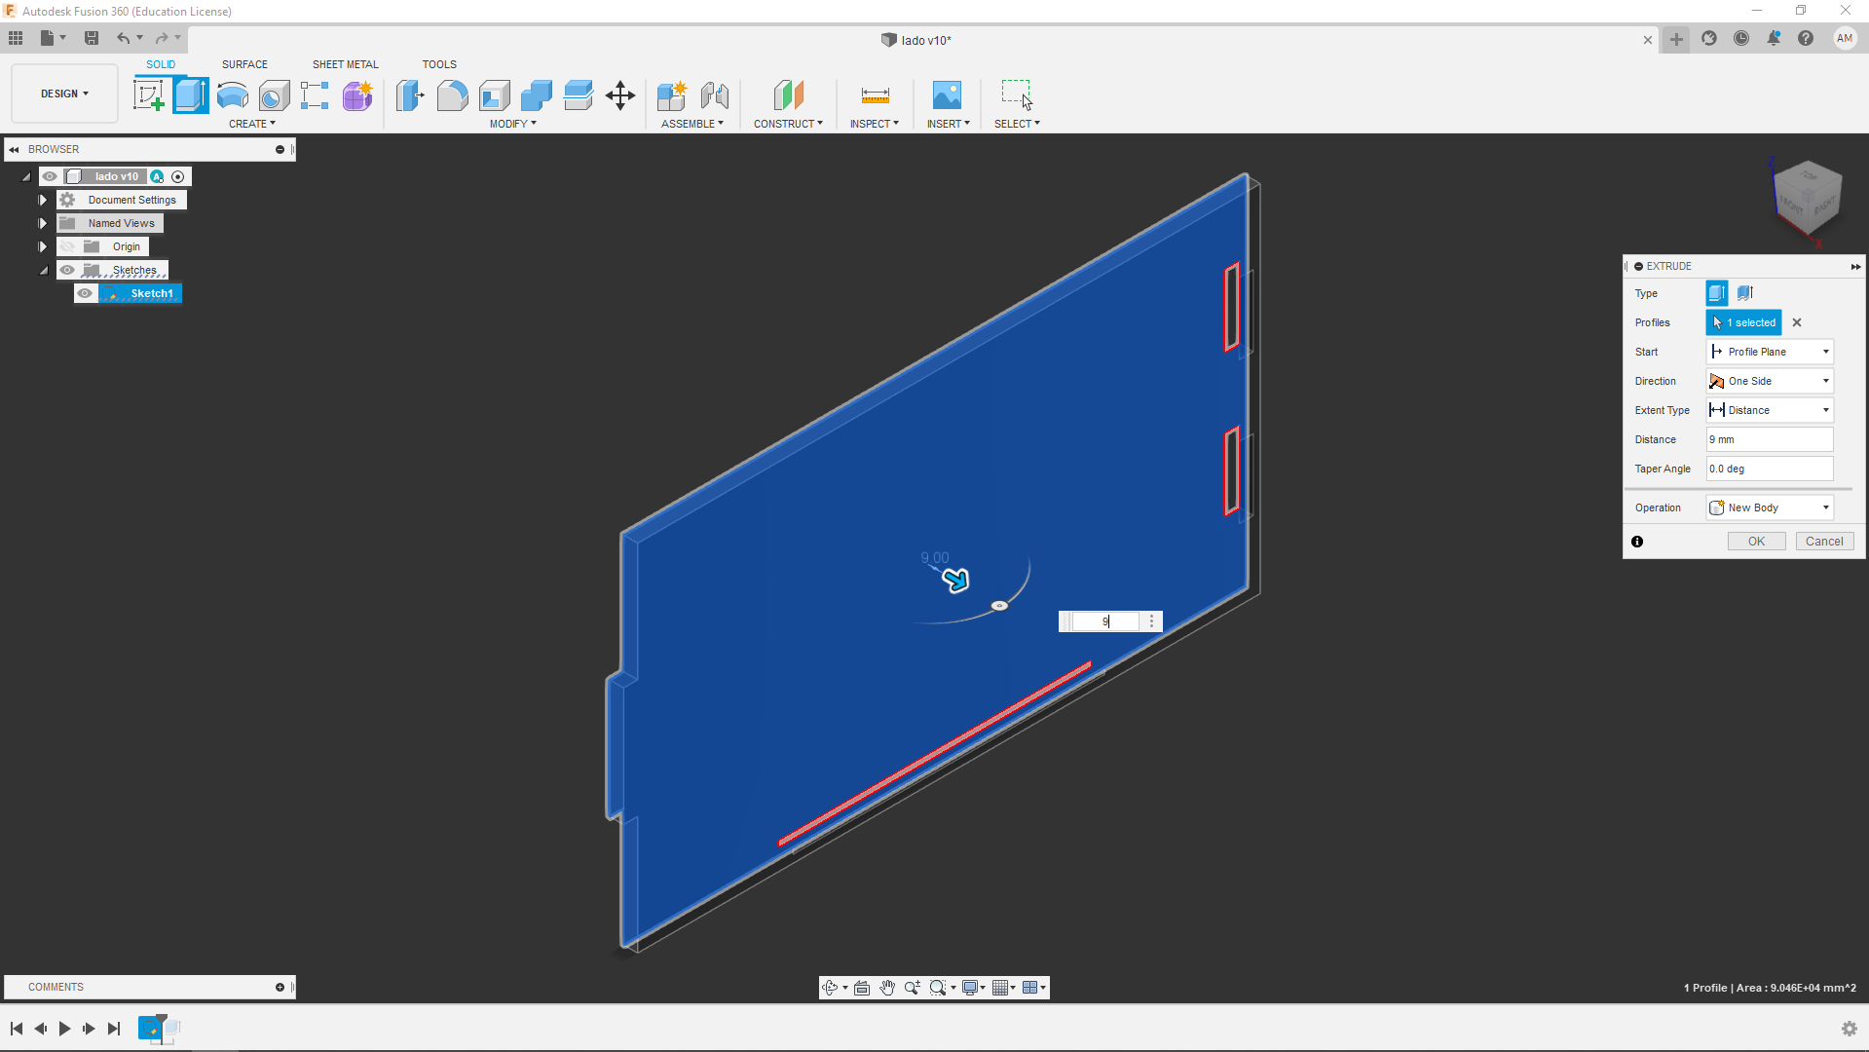The width and height of the screenshot is (1869, 1052).
Task: Jump to the timeline beginning
Action: coord(17,1029)
